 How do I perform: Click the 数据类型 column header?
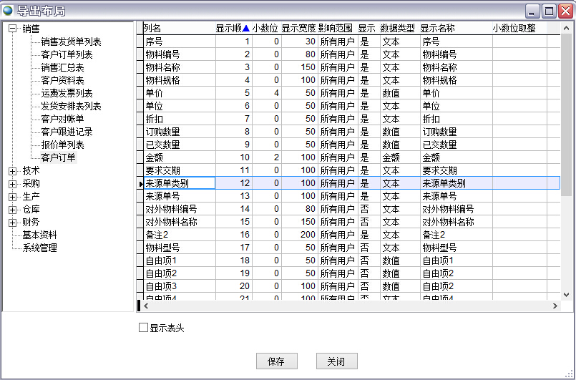pos(397,29)
